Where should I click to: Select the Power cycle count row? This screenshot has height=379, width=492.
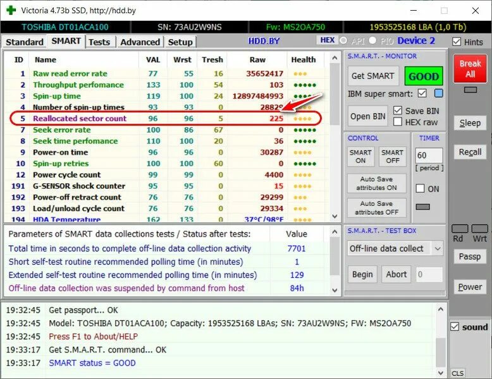click(166, 174)
